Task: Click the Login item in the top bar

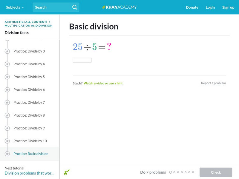Action: [210, 7]
